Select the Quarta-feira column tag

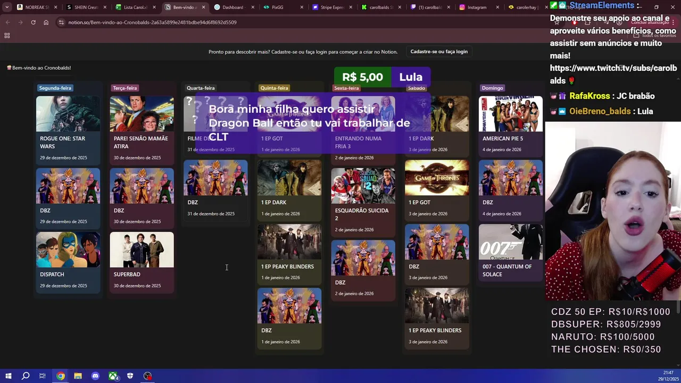(201, 88)
